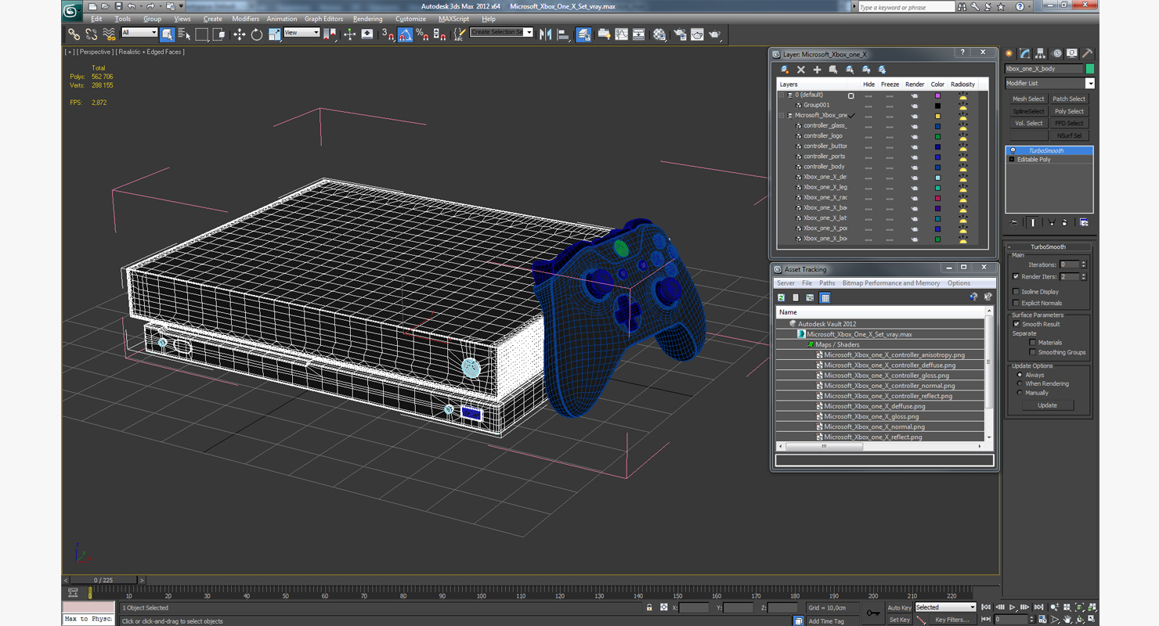Add selected objects to layer with plus icon
This screenshot has width=1159, height=626.
(817, 70)
